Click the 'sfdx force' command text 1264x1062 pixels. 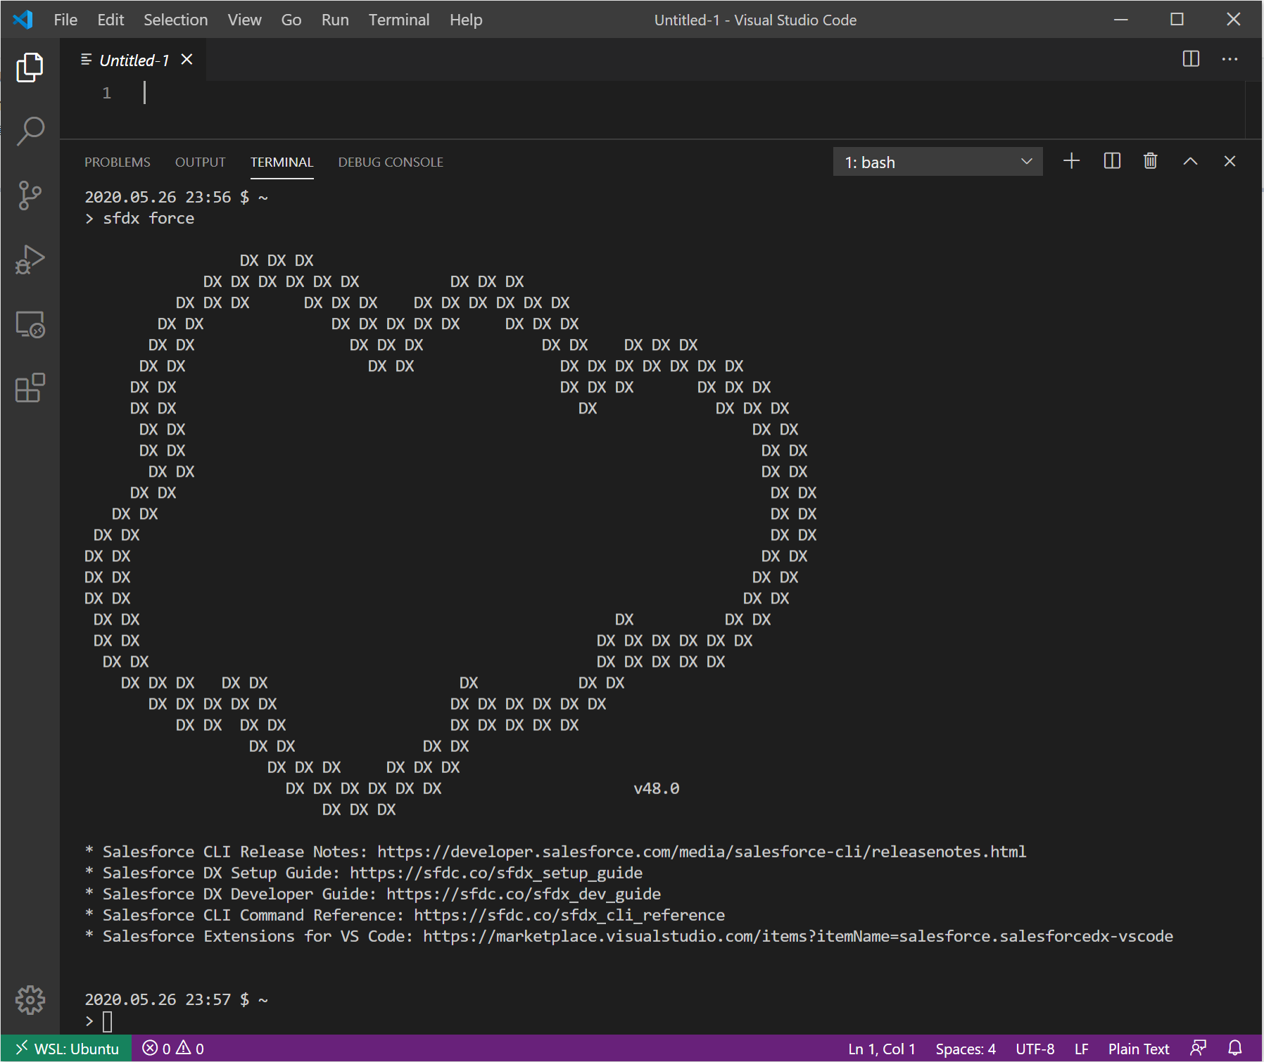[148, 219]
